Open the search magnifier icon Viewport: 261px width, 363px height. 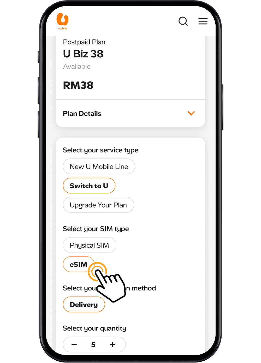(183, 21)
